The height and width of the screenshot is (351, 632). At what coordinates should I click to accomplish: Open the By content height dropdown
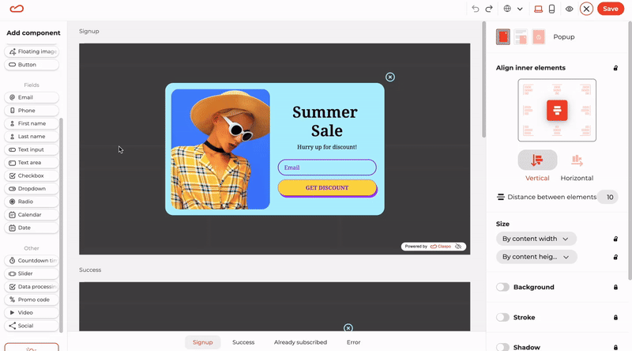click(x=536, y=257)
